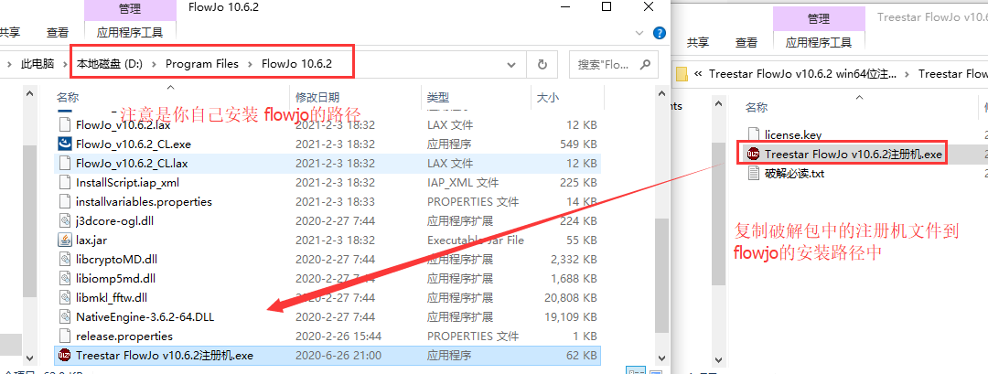Click the search magnifier icon
Image resolution: width=988 pixels, height=374 pixels.
coord(645,64)
